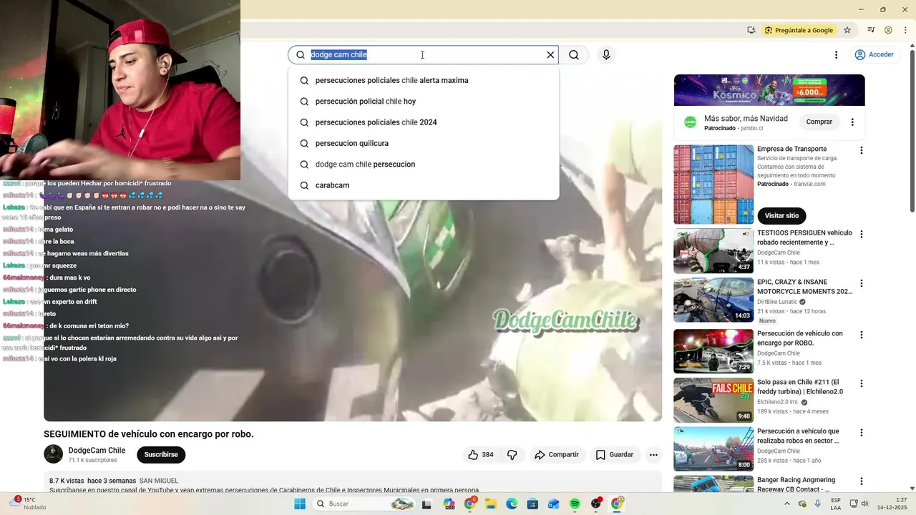
Task: Open options menu for the Jumbo ad
Action: click(852, 122)
